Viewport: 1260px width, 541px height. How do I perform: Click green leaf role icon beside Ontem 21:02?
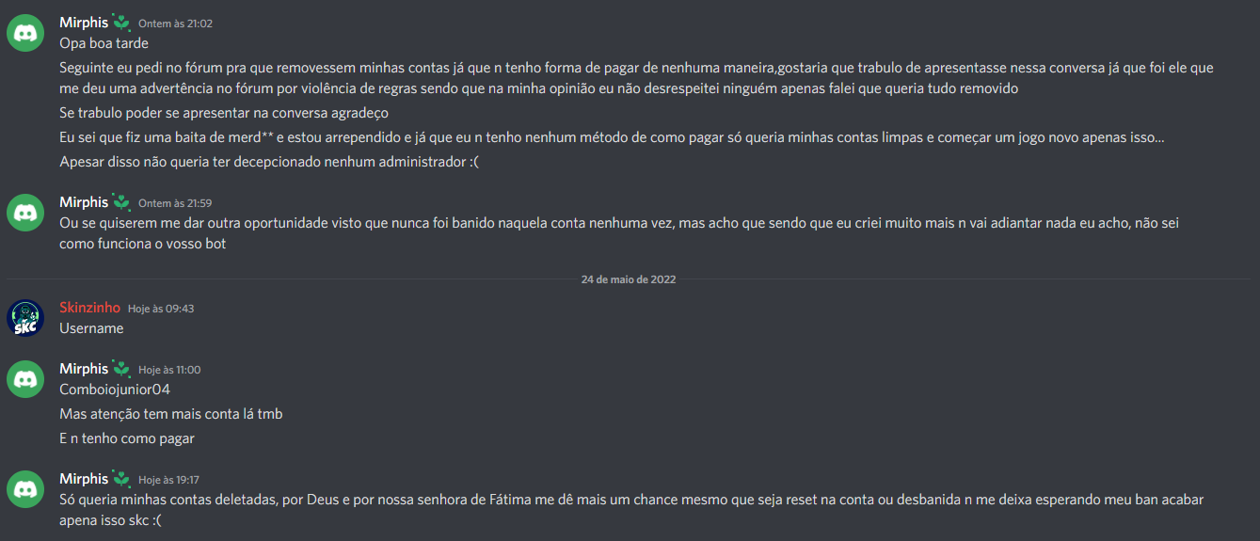(121, 22)
